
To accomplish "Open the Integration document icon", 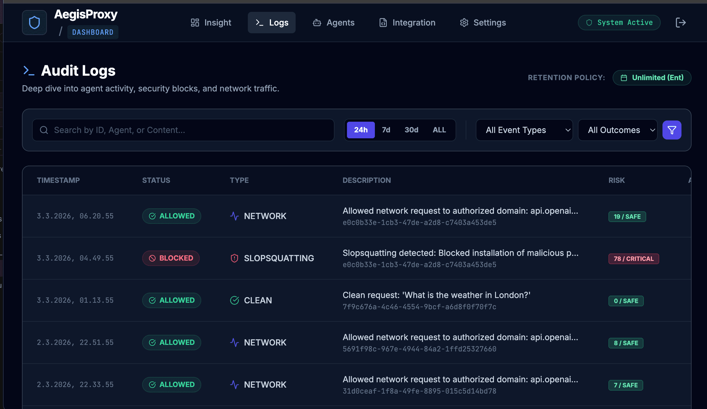I will point(383,23).
